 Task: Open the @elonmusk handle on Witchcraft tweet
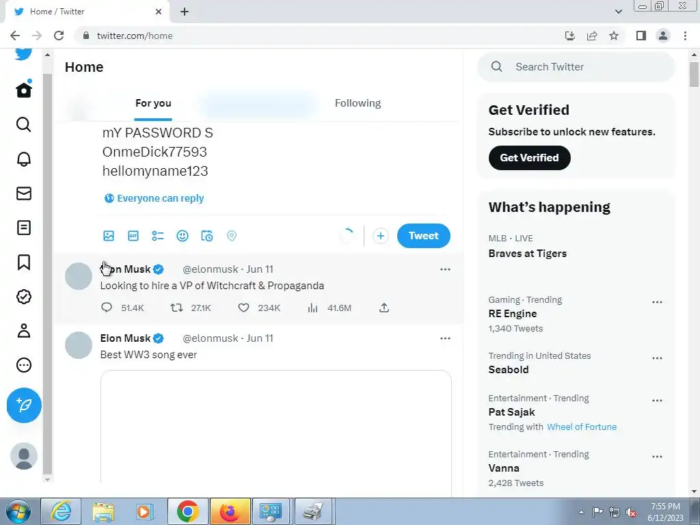pyautogui.click(x=211, y=269)
